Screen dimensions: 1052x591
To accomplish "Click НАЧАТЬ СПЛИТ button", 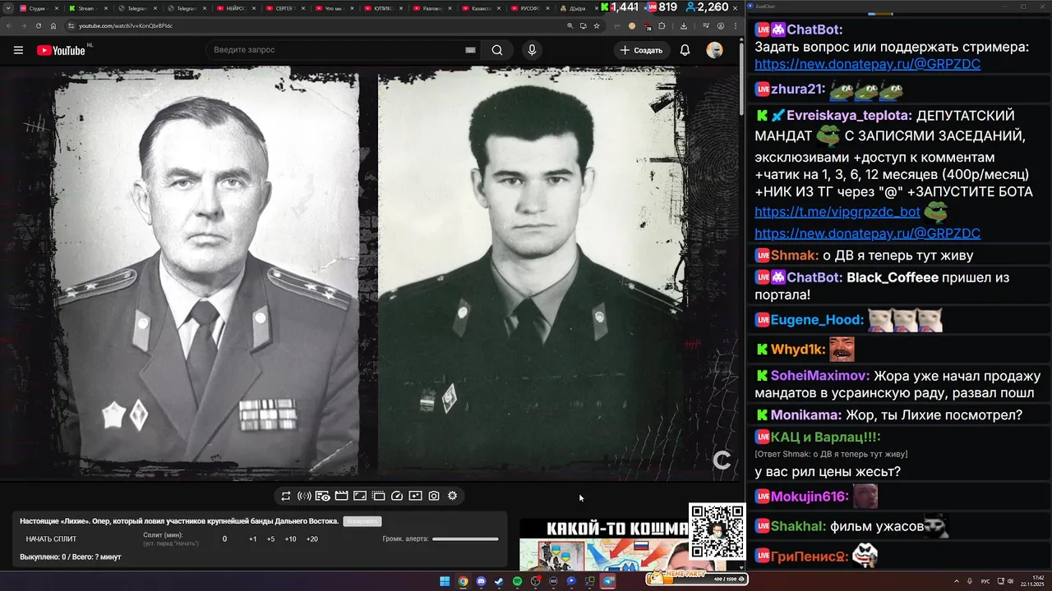I will pos(51,539).
